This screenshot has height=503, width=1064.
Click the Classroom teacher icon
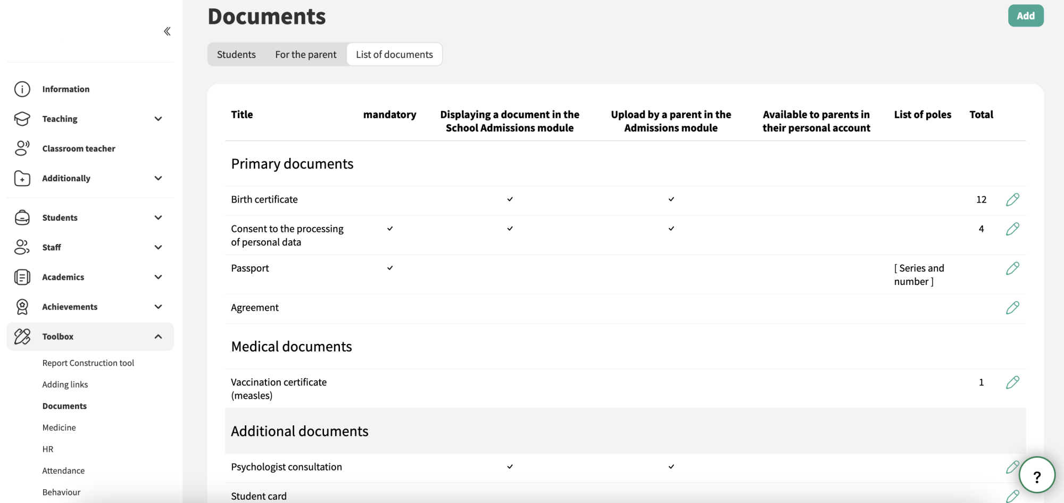coord(22,148)
